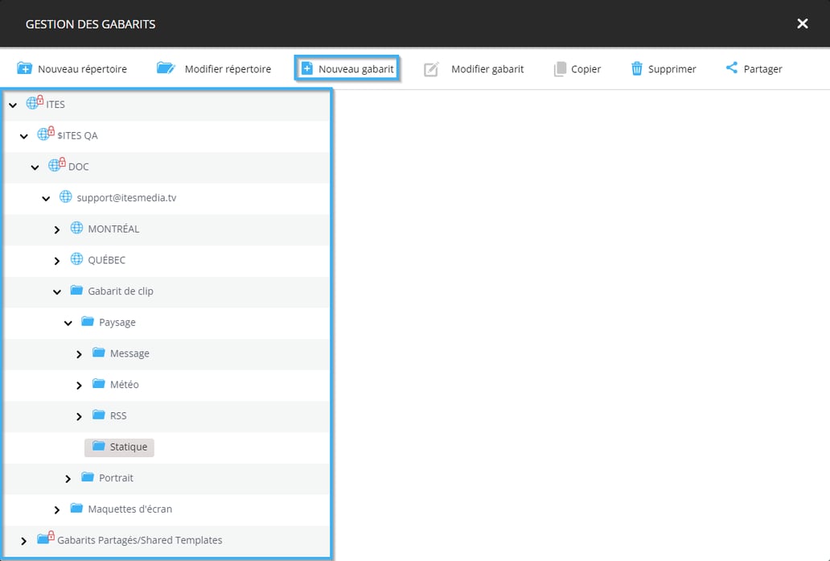This screenshot has height=561, width=830.
Task: Click the Nouveau gabarit plus icon
Action: [306, 69]
